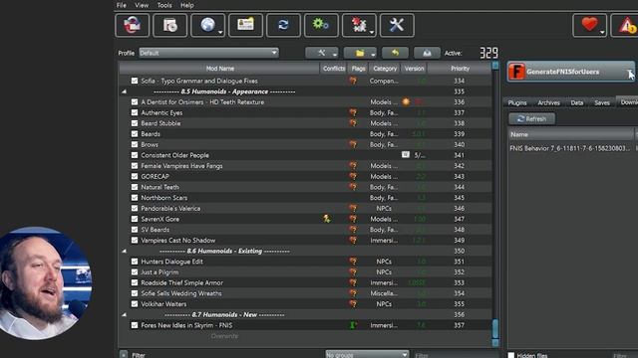Open the instance manager toolbar icon
This screenshot has height=358, width=638.
click(x=132, y=25)
